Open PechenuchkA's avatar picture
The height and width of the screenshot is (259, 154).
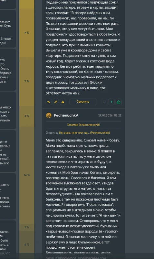[49, 116]
